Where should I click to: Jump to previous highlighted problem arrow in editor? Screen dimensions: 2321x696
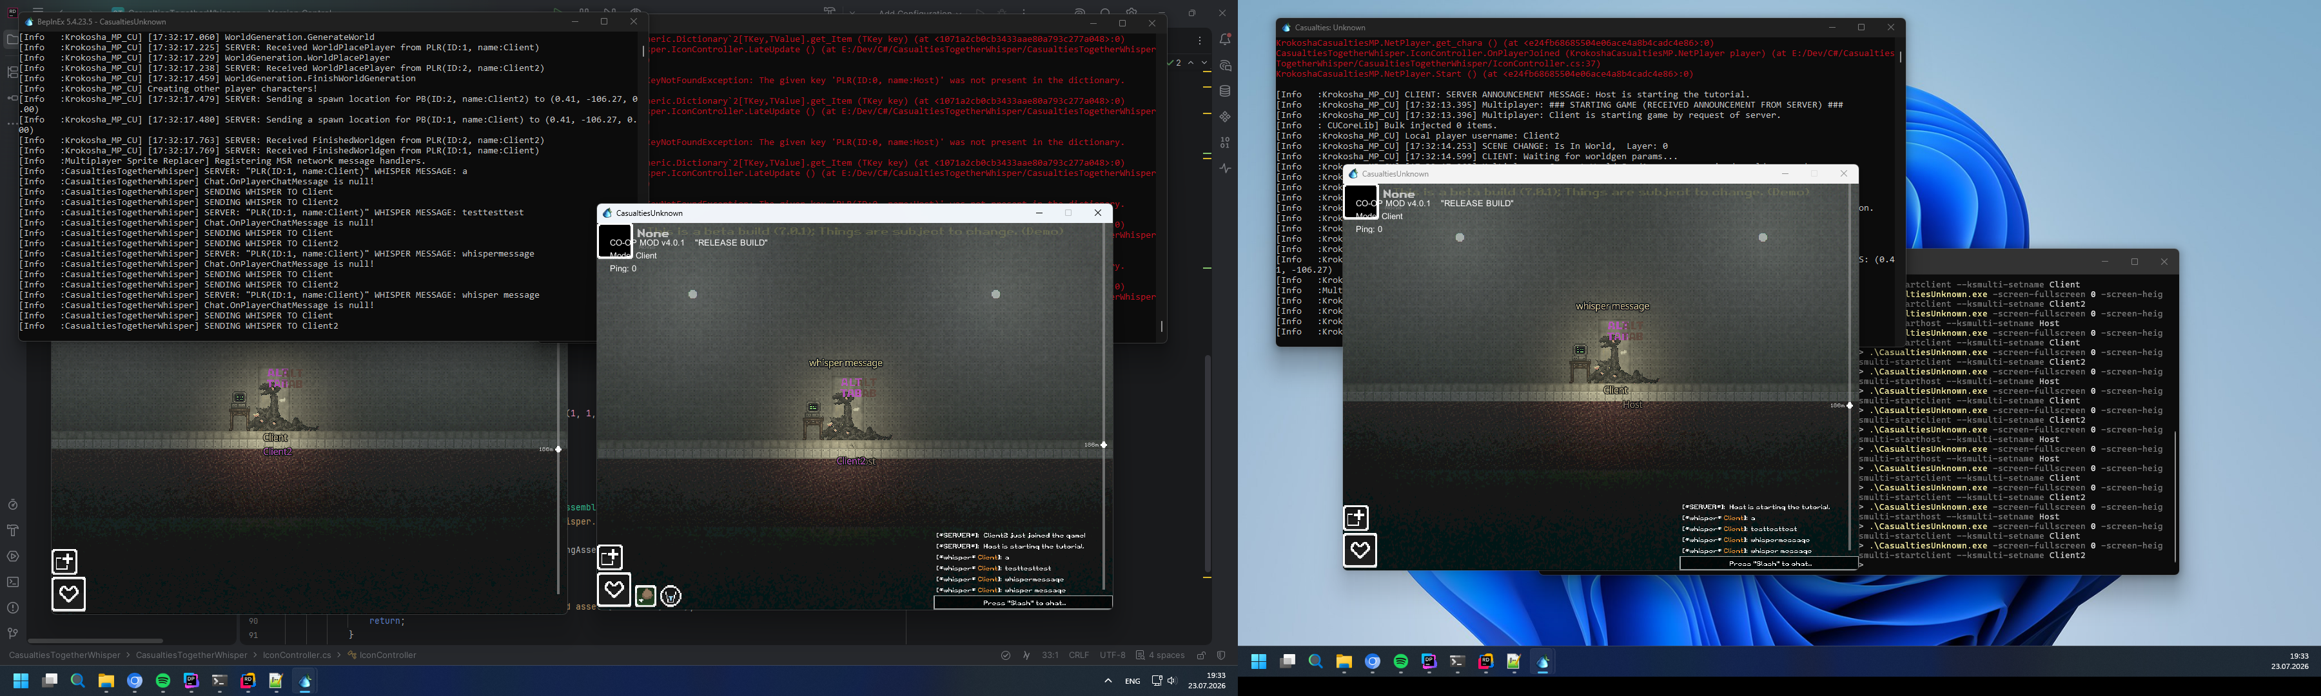coord(1191,63)
